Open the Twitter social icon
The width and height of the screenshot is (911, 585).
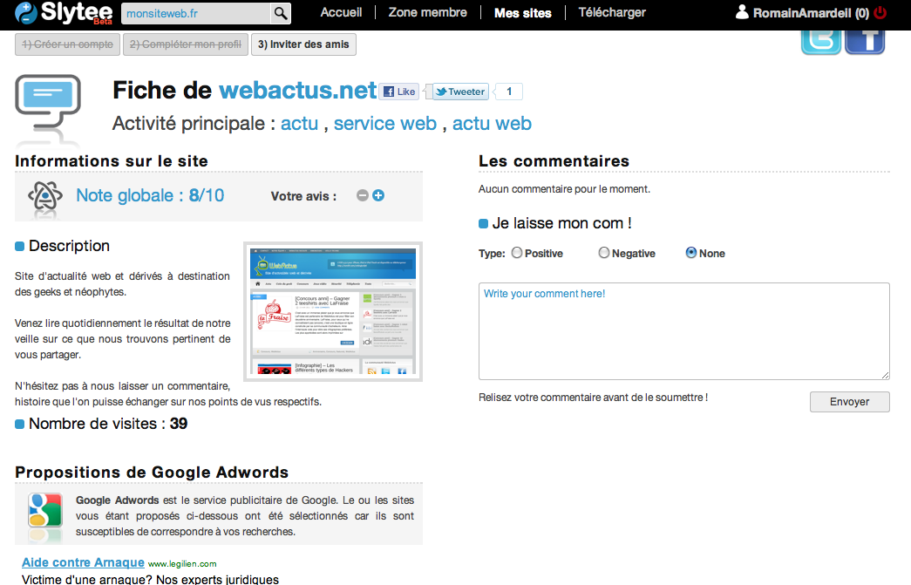pyautogui.click(x=821, y=42)
